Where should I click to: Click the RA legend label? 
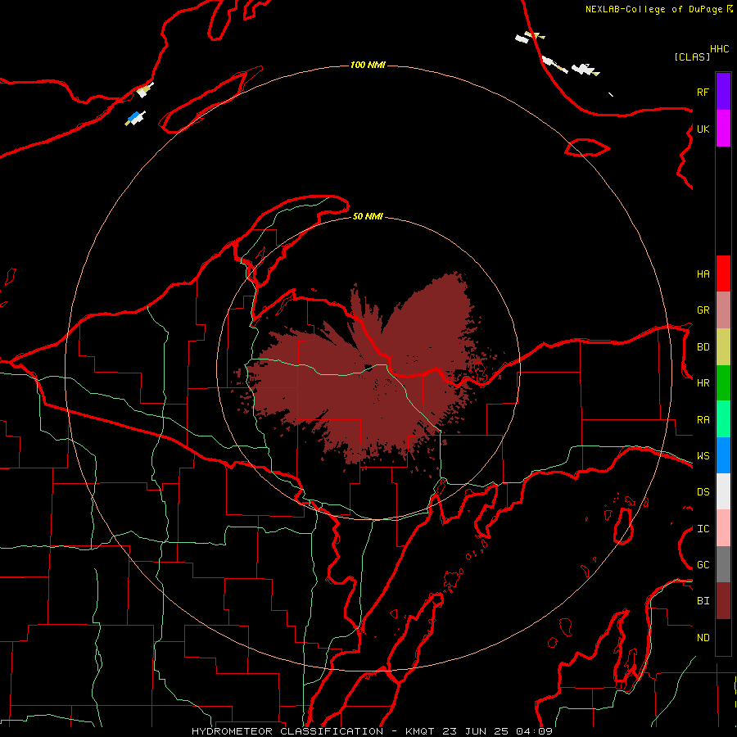703,420
